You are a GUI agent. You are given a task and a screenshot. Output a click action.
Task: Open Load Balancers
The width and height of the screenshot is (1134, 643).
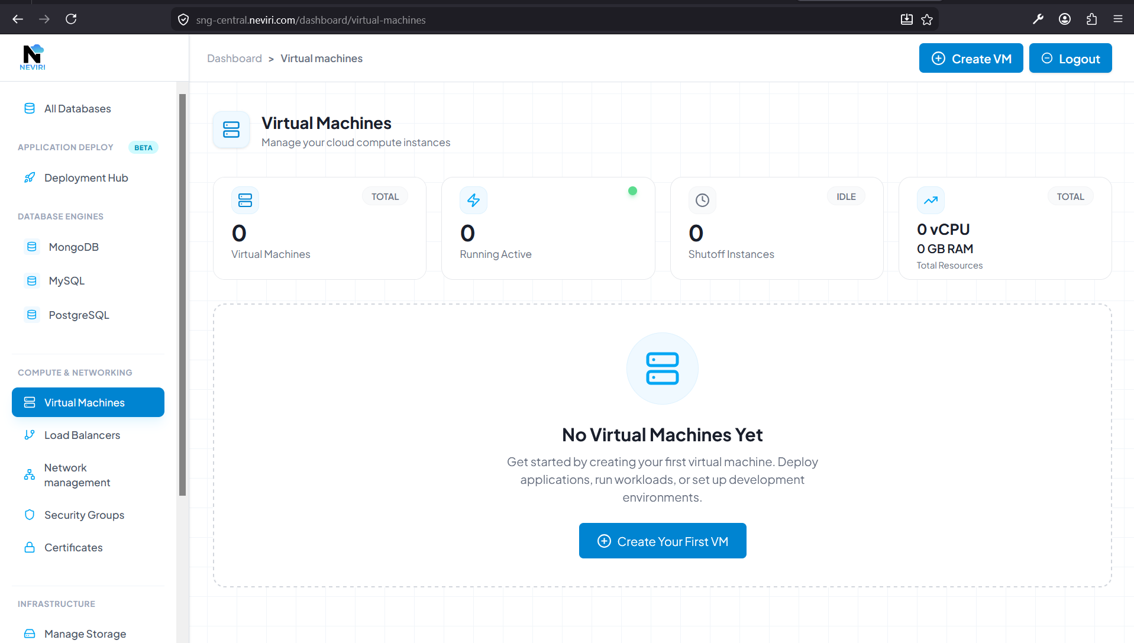click(x=88, y=435)
